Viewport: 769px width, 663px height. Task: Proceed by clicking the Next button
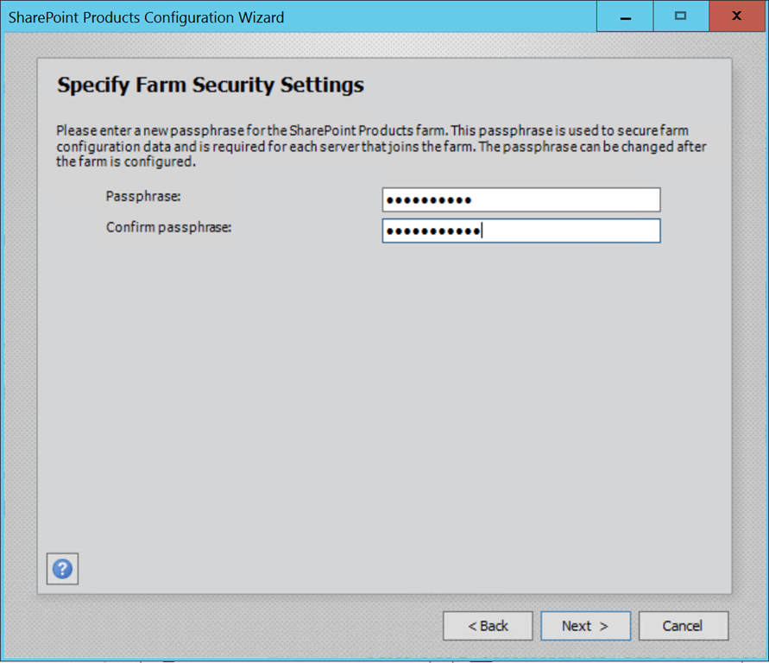(x=585, y=626)
